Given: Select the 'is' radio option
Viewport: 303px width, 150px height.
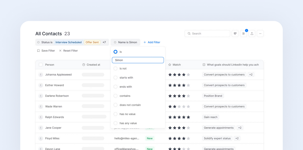Looking at the screenshot, I should pyautogui.click(x=115, y=52).
